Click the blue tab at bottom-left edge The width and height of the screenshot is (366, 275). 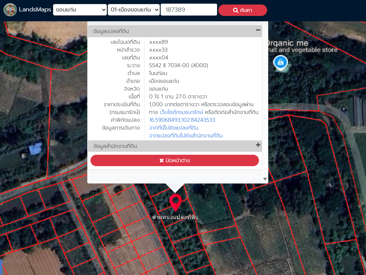point(1,267)
